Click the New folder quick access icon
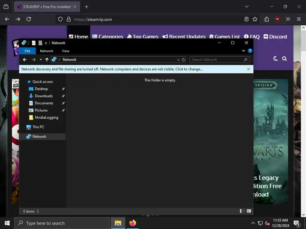Screen dimensions: 306x229 pos(40,43)
